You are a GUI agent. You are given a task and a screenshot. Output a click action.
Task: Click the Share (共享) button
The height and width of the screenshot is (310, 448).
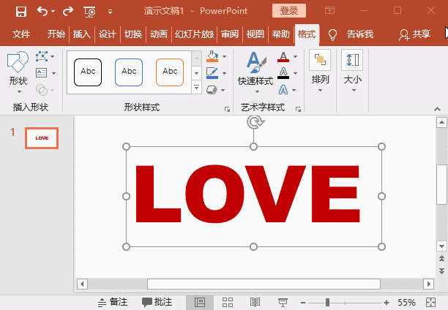point(414,34)
